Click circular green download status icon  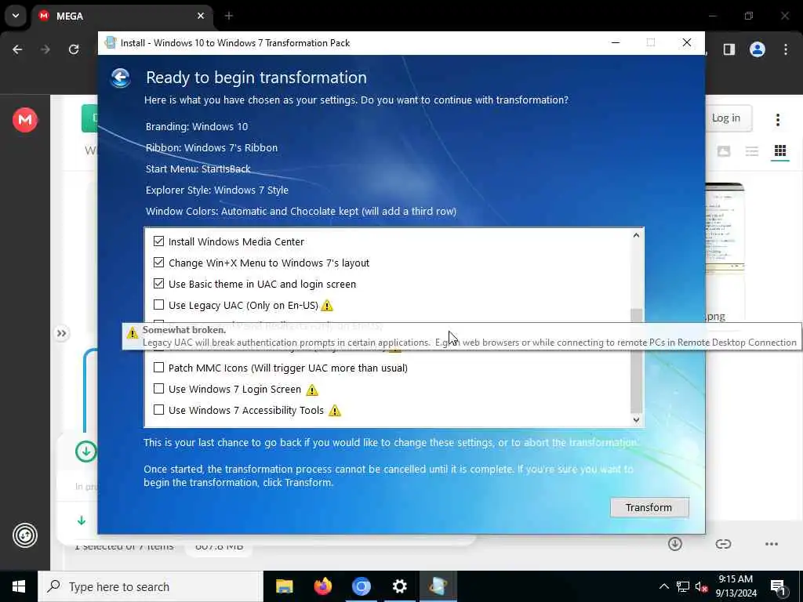click(x=86, y=451)
